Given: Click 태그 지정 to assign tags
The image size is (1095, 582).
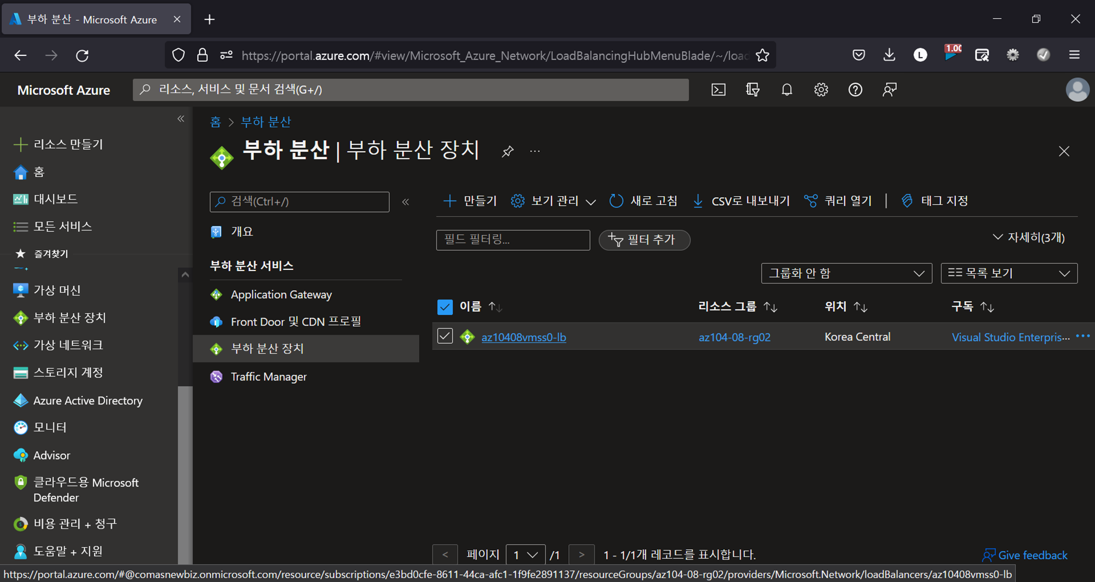Looking at the screenshot, I should pyautogui.click(x=935, y=201).
